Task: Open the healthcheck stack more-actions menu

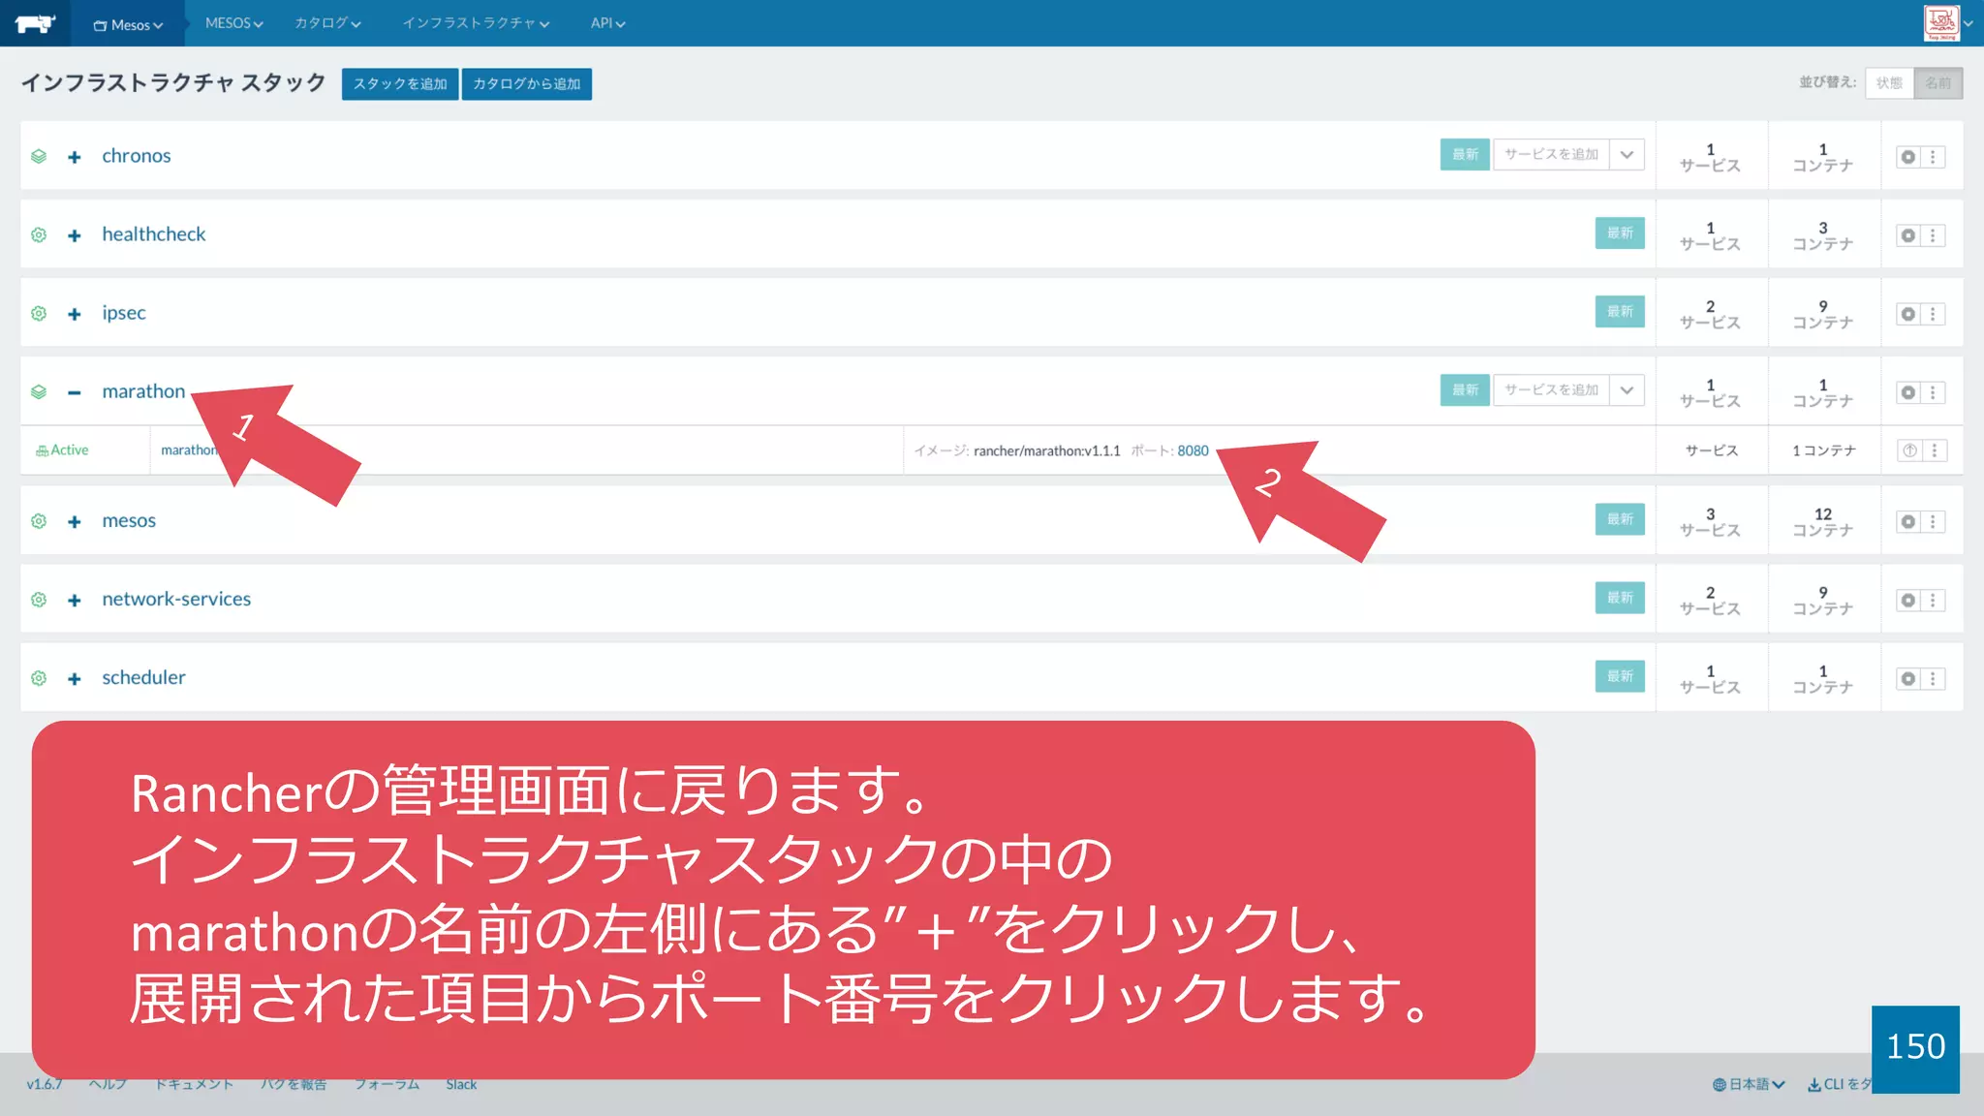Action: [1933, 235]
